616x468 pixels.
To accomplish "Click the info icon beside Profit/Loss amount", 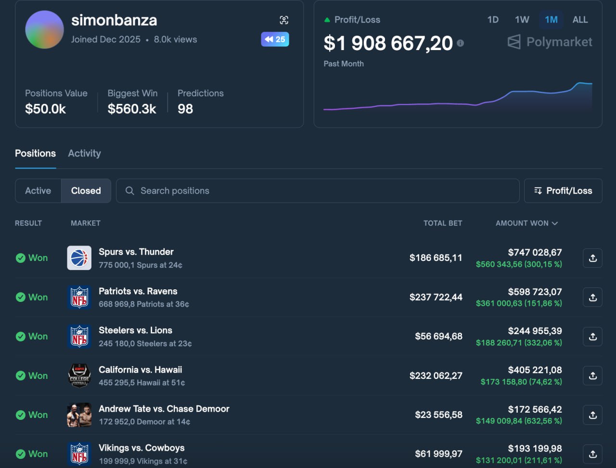I will pyautogui.click(x=461, y=43).
